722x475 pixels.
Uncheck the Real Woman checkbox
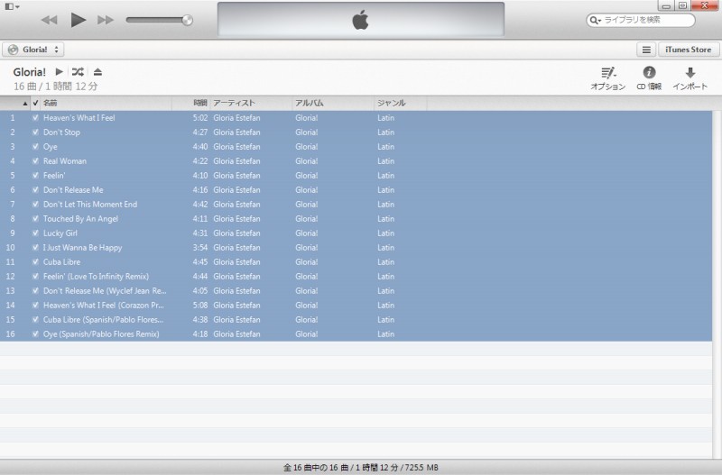35,161
